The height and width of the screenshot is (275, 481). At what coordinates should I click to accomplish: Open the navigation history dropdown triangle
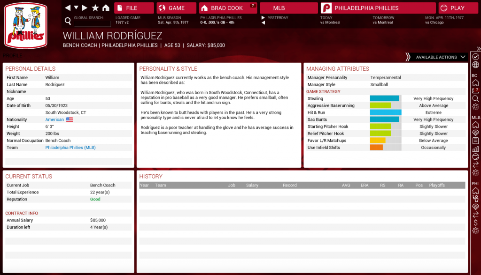coord(76,7)
